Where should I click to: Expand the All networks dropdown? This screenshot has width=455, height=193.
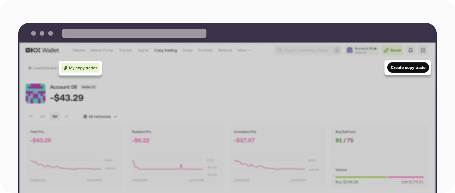click(x=100, y=117)
